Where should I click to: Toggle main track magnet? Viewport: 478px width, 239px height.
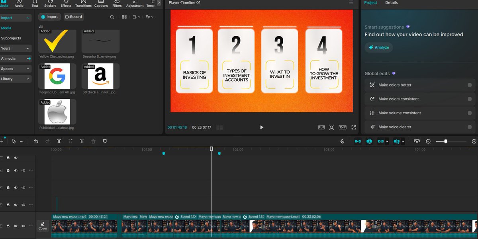coord(358,141)
